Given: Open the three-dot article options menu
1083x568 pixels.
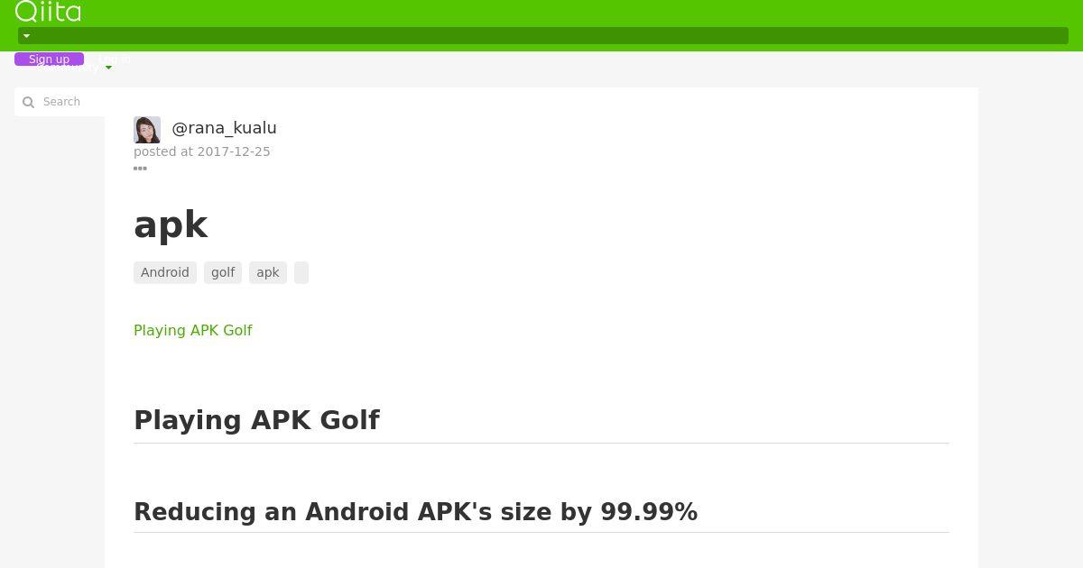Looking at the screenshot, I should click(x=140, y=168).
